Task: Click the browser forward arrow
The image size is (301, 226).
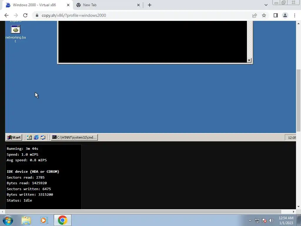Action: tap(16, 15)
